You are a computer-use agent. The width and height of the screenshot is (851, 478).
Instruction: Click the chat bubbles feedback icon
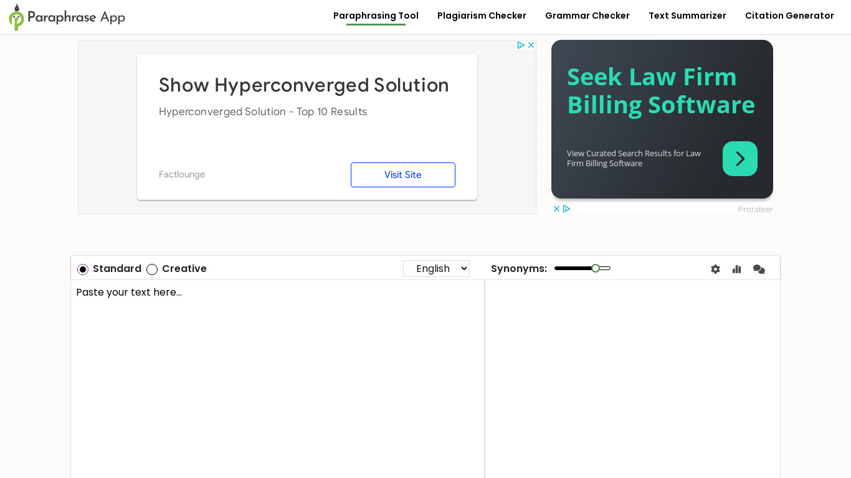coord(759,269)
